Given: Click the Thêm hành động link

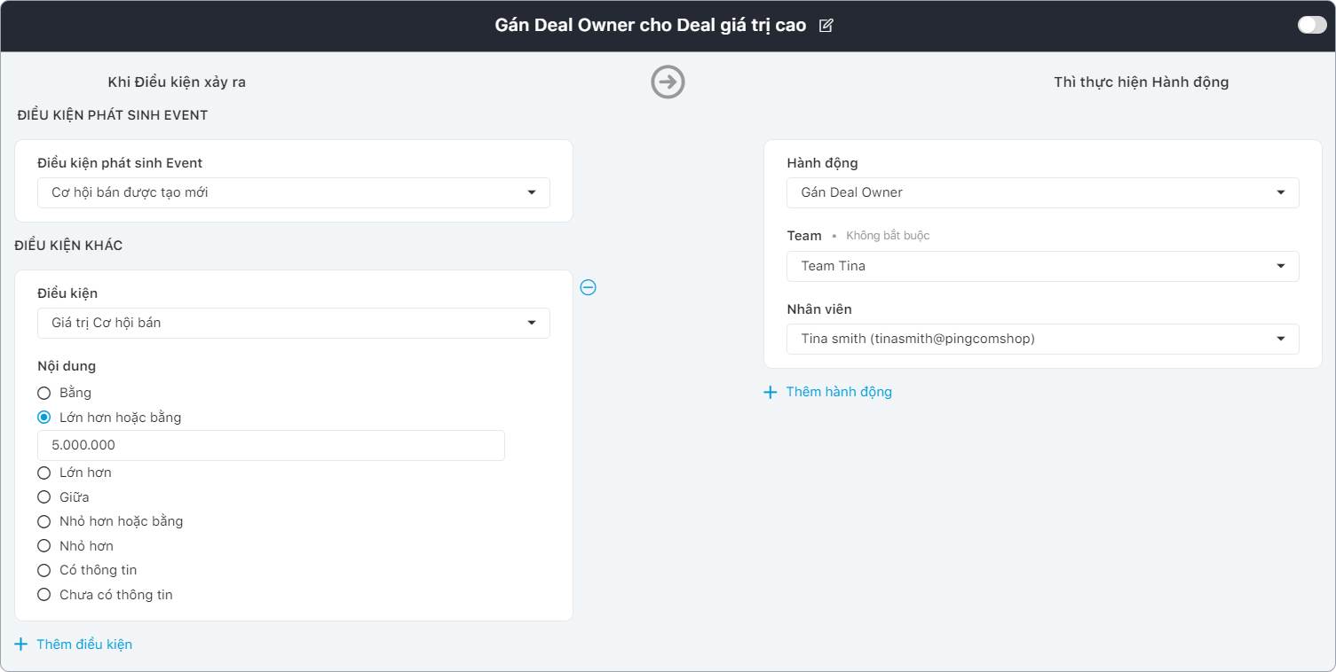Looking at the screenshot, I should [x=839, y=392].
